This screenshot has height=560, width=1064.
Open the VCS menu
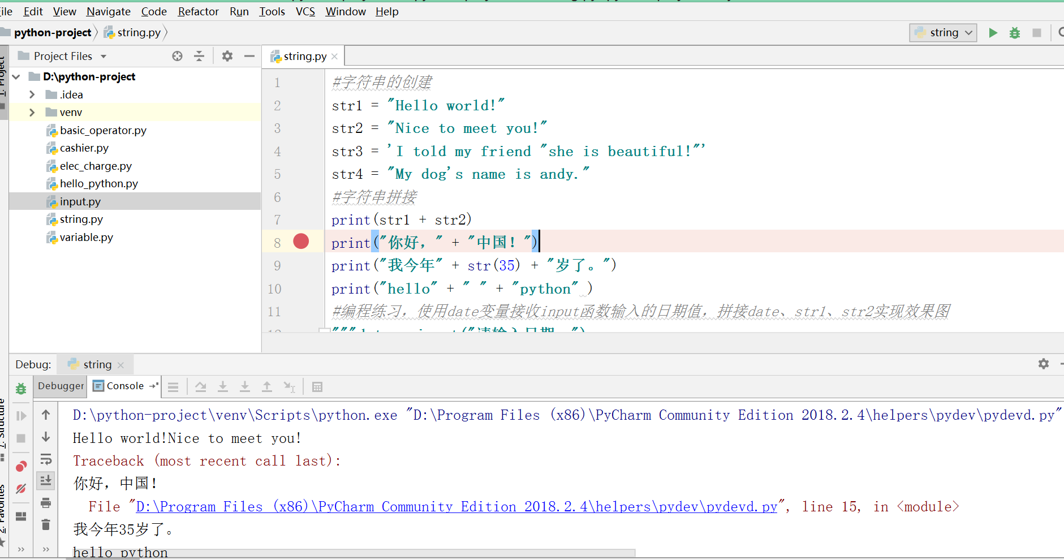(305, 11)
